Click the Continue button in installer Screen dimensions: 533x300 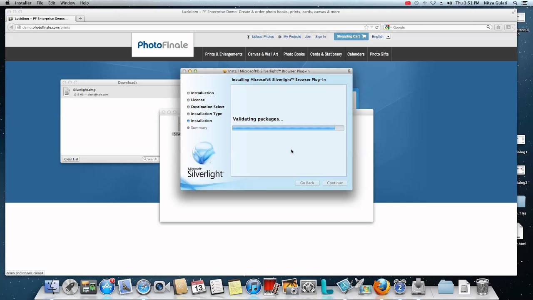[x=335, y=183]
